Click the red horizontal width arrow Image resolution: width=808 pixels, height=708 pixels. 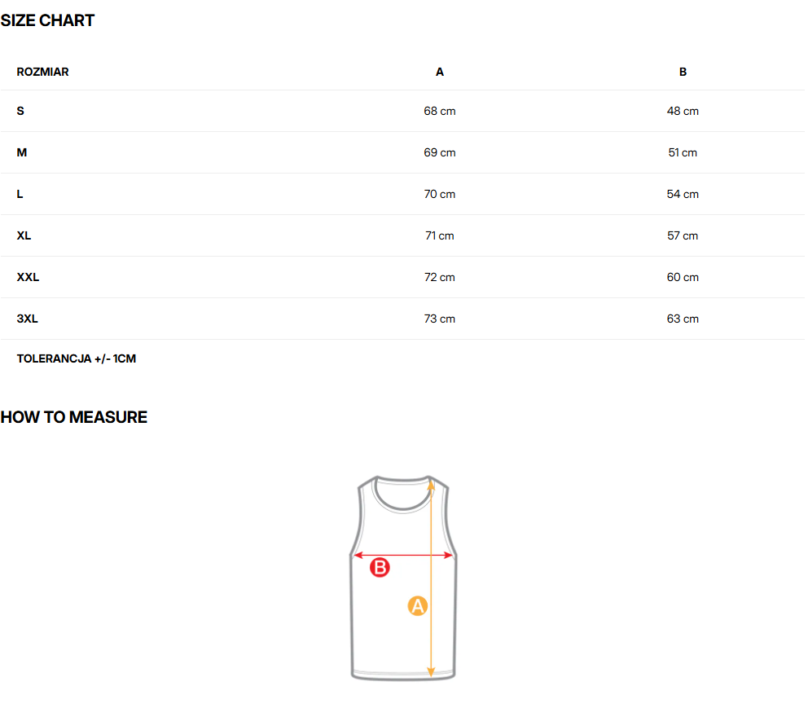click(403, 555)
